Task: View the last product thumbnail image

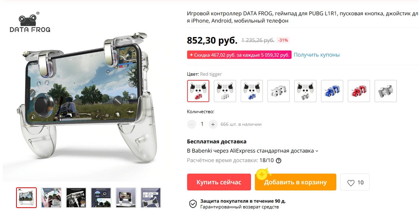Action: click(x=151, y=198)
